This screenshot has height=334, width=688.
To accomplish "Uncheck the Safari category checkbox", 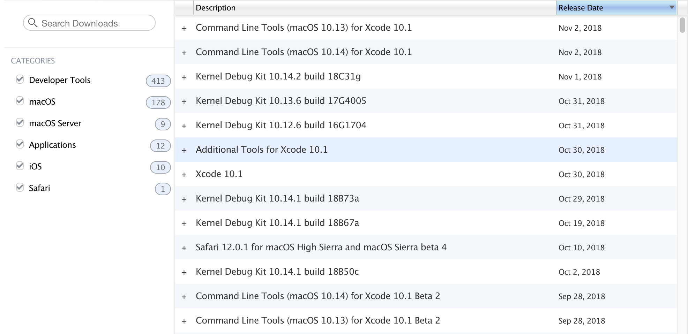I will tap(20, 188).
